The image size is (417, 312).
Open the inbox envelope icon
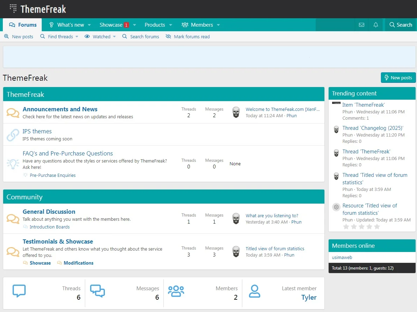361,25
